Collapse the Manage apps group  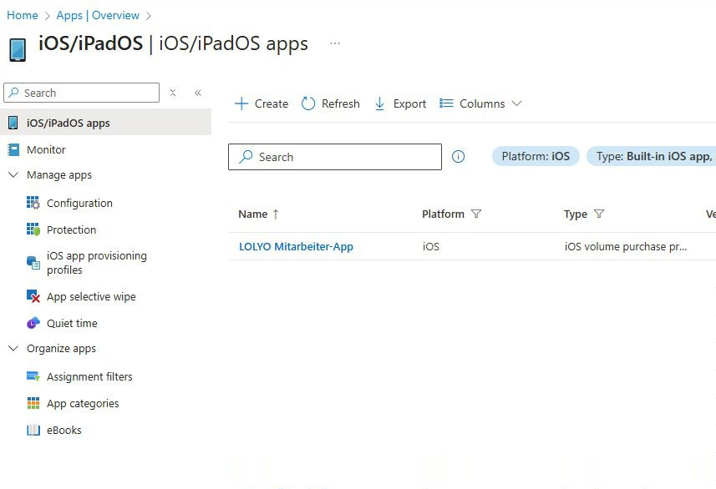point(12,175)
